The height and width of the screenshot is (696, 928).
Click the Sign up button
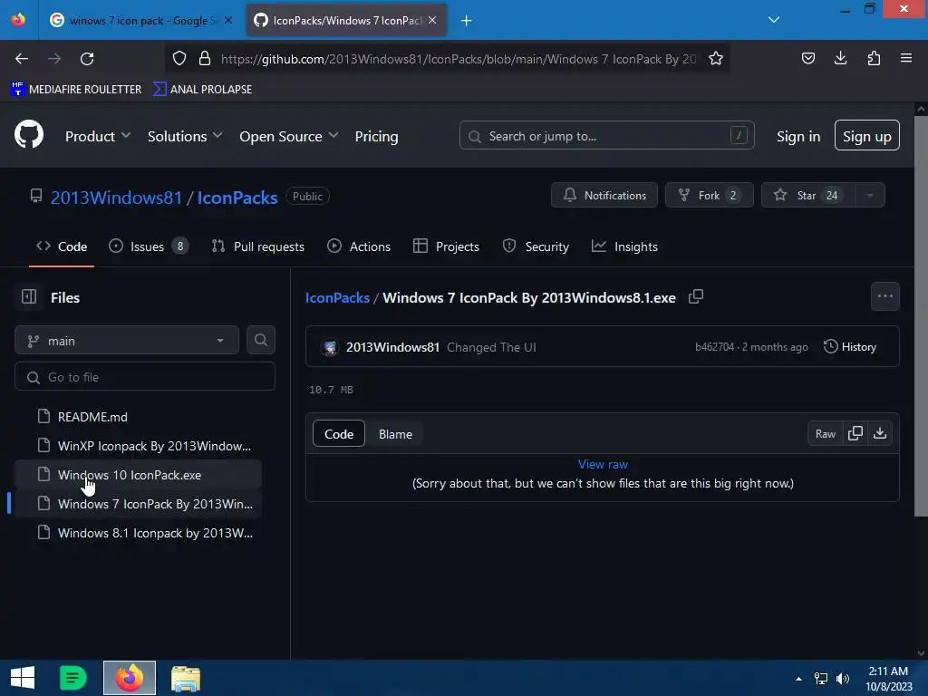pyautogui.click(x=867, y=136)
